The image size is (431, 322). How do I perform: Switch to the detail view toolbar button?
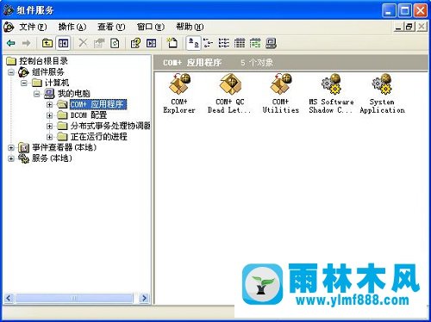click(x=240, y=43)
